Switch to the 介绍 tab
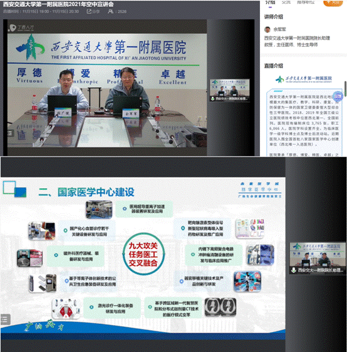This screenshot has width=347, height=352. (x=270, y=3)
